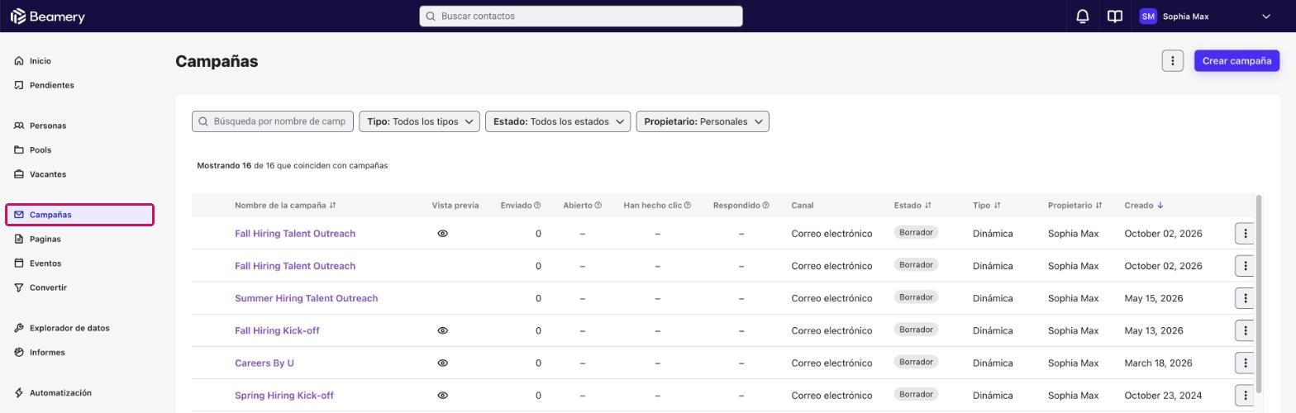Preview first Fall Hiring Talent Outreach eye icon
The height and width of the screenshot is (413, 1296).
443,234
